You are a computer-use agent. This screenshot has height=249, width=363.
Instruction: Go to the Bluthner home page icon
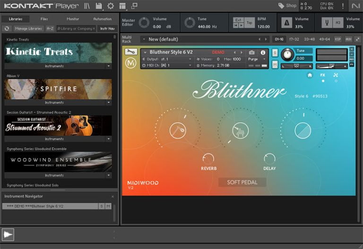tap(310, 75)
